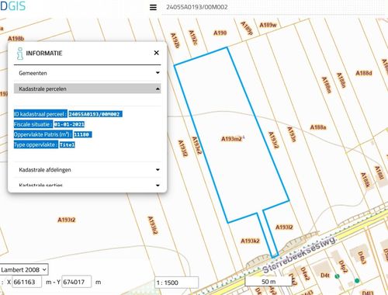Expand the Gemeenten section

click(x=87, y=73)
